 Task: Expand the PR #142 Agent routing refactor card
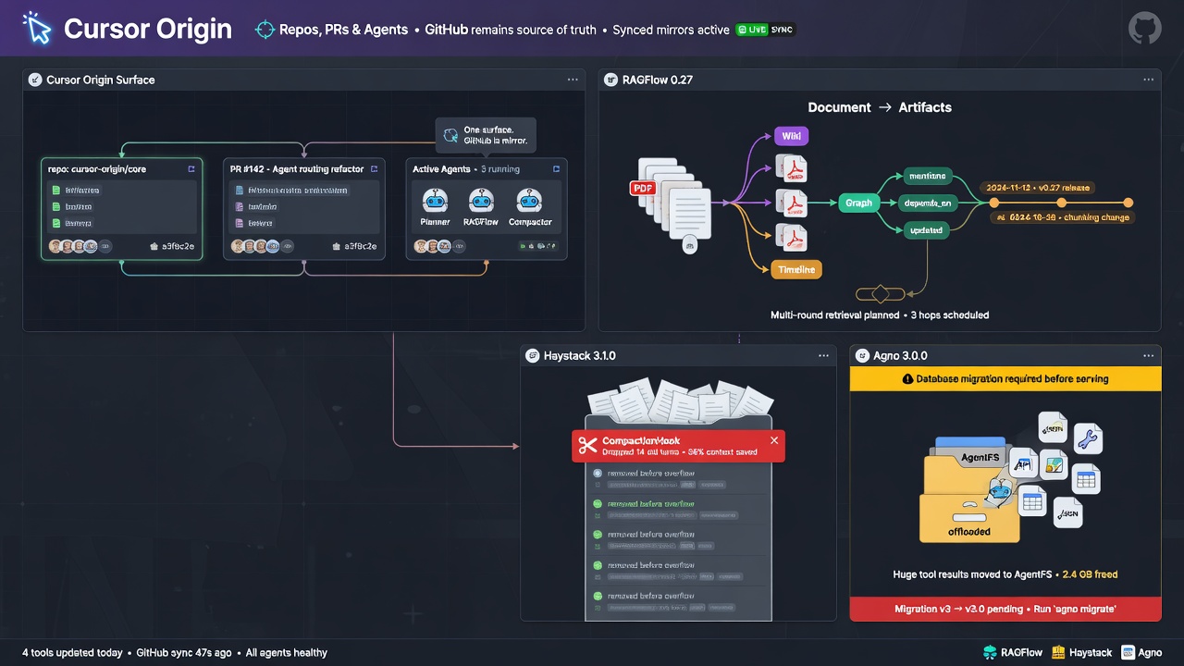(x=374, y=169)
